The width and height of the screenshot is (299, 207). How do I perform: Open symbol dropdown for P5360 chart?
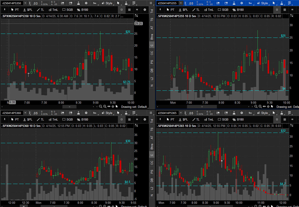click(25, 113)
